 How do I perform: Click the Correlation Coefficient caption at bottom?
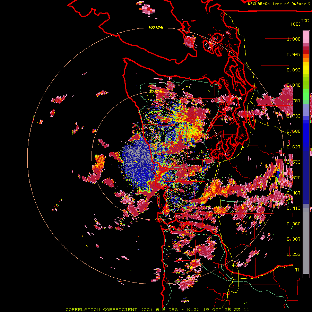pyautogui.click(x=157, y=310)
